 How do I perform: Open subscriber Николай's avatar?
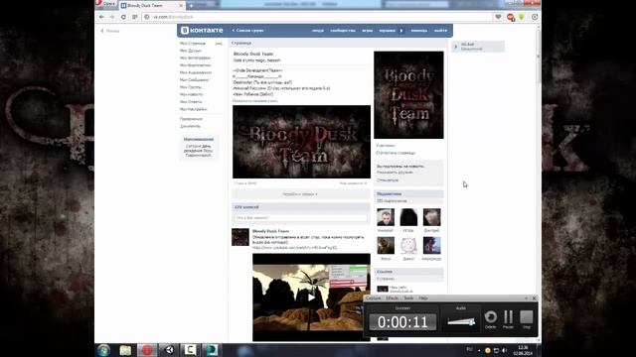coord(386,217)
